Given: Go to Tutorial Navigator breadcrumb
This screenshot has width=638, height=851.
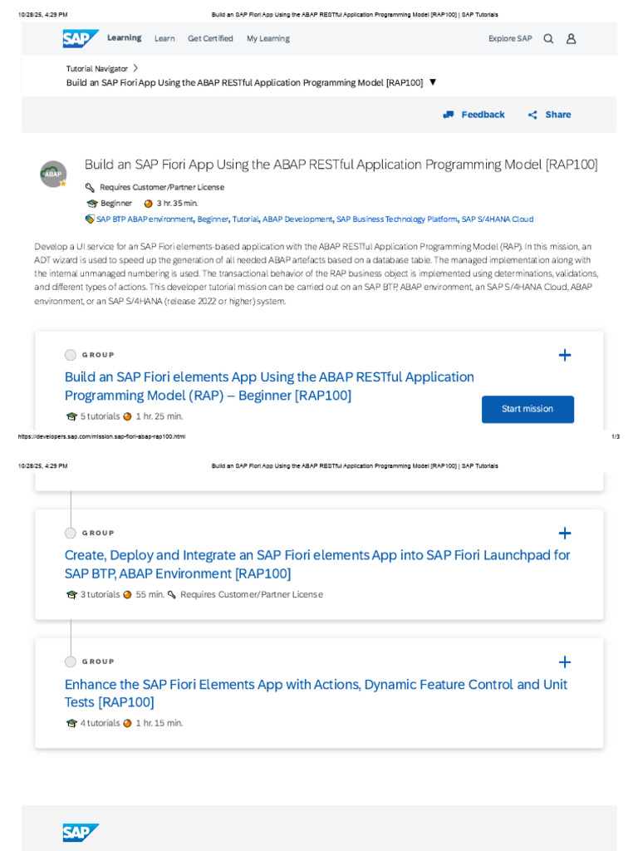Looking at the screenshot, I should coord(97,68).
